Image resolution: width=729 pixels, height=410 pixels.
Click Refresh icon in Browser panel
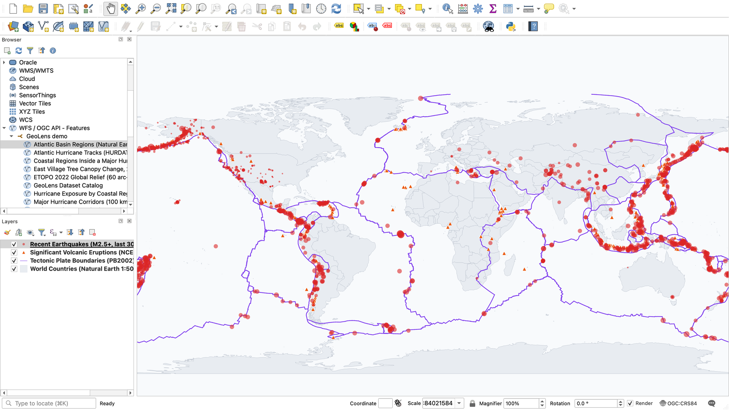pyautogui.click(x=19, y=51)
